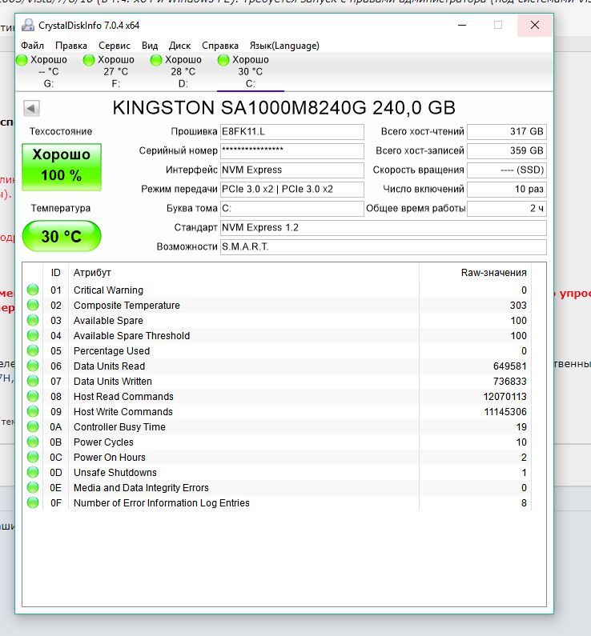This screenshot has height=636, width=591.
Task: Click the green status icon for Composite Temperature
Action: (33, 305)
